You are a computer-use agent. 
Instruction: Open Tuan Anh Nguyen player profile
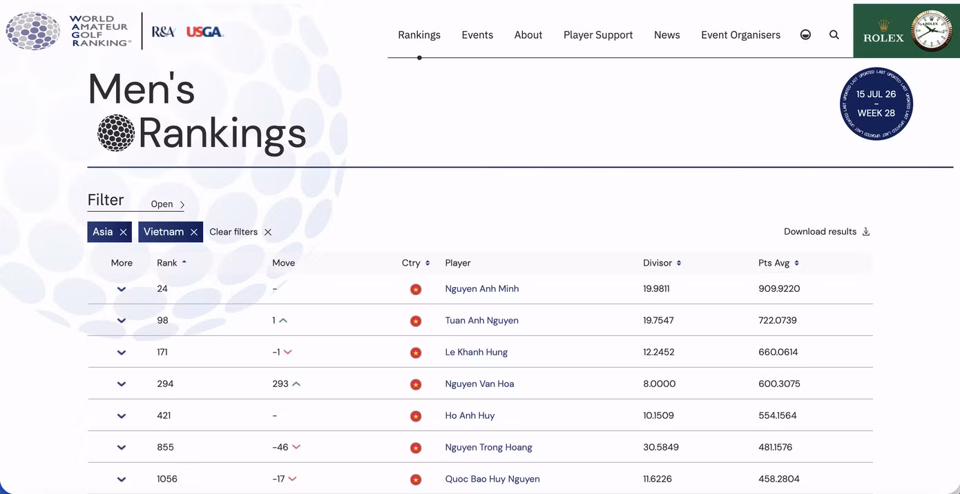(482, 321)
